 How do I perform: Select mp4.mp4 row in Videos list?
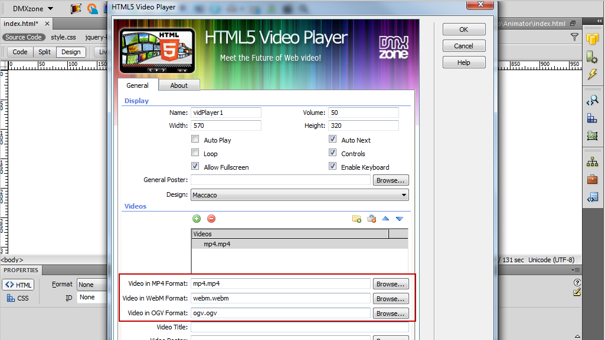(299, 244)
